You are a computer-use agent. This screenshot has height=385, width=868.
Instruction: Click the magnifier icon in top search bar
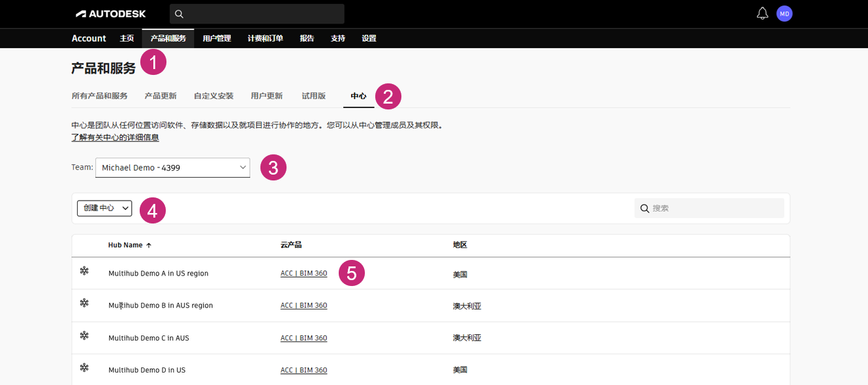[x=179, y=14]
